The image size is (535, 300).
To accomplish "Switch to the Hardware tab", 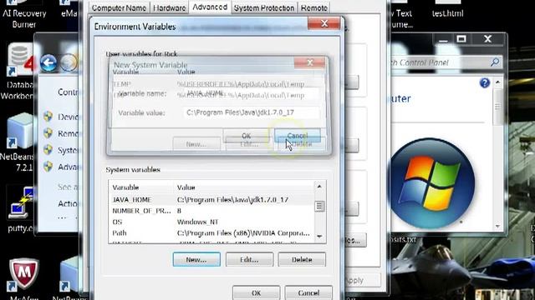I will pos(169,7).
